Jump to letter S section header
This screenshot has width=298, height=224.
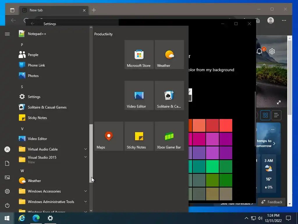click(x=22, y=87)
